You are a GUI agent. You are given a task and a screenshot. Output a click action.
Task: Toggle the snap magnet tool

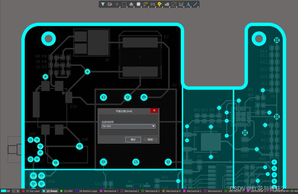coord(110,4)
